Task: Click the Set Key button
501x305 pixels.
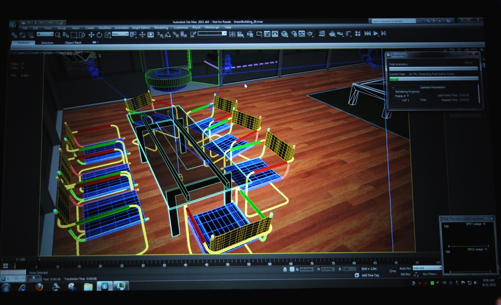Action: pyautogui.click(x=405, y=274)
